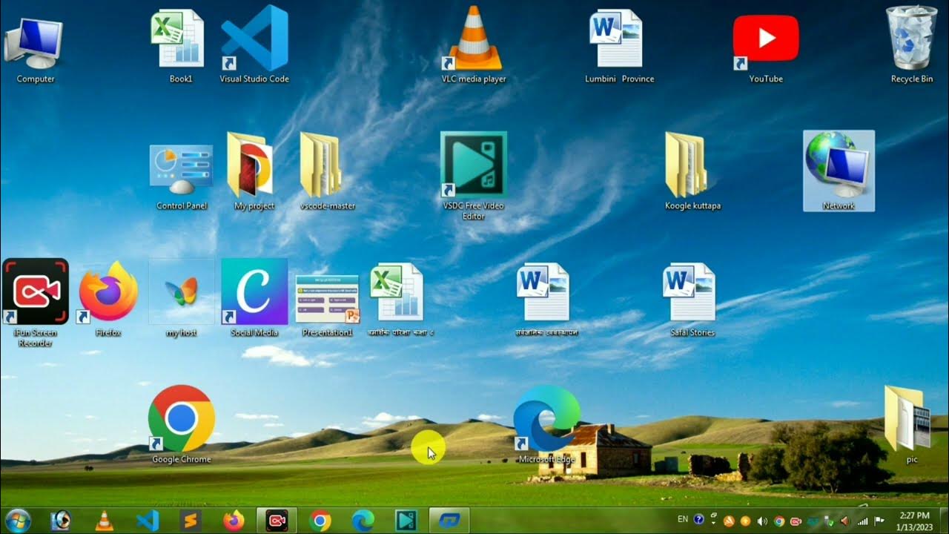
Task: Click the 2:27 PM clock in the taskbar
Action: pos(913,521)
